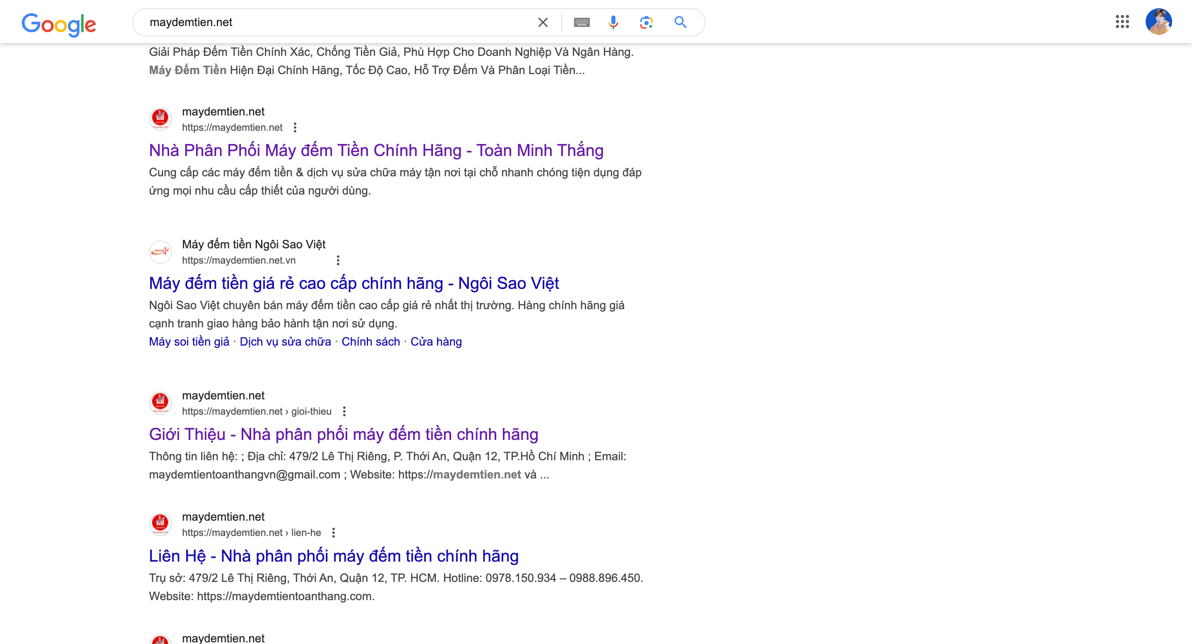Open result options for the Toàn Minh Thắng result
This screenshot has height=644, width=1192.
tap(295, 127)
